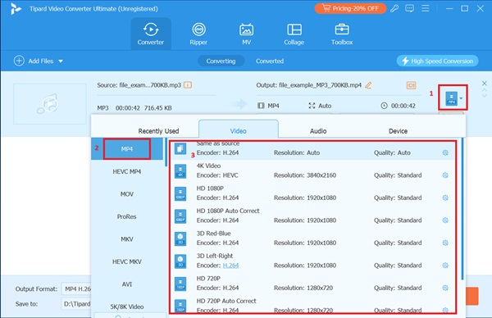
Task: Open the MV module
Action: [x=246, y=34]
